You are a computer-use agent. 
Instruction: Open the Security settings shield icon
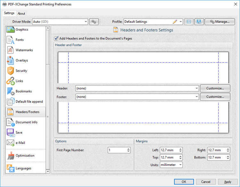coord(11,71)
